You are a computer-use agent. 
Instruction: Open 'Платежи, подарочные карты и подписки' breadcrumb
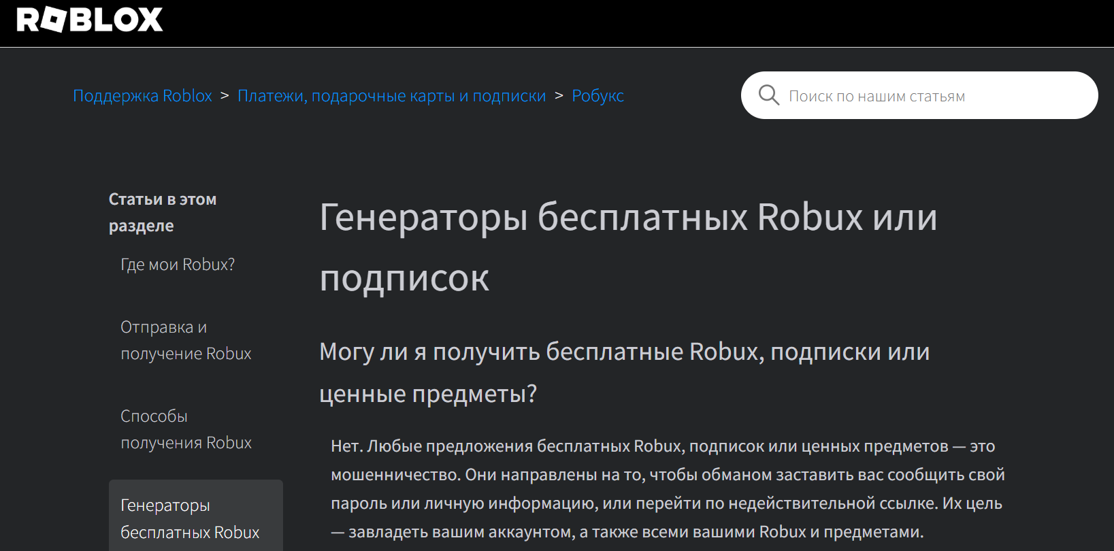click(x=392, y=96)
